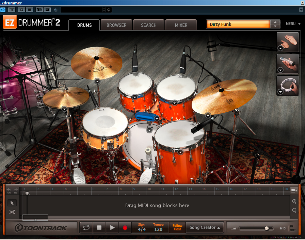
Task: Open hi-hat options arrow
Action: (x=64, y=109)
